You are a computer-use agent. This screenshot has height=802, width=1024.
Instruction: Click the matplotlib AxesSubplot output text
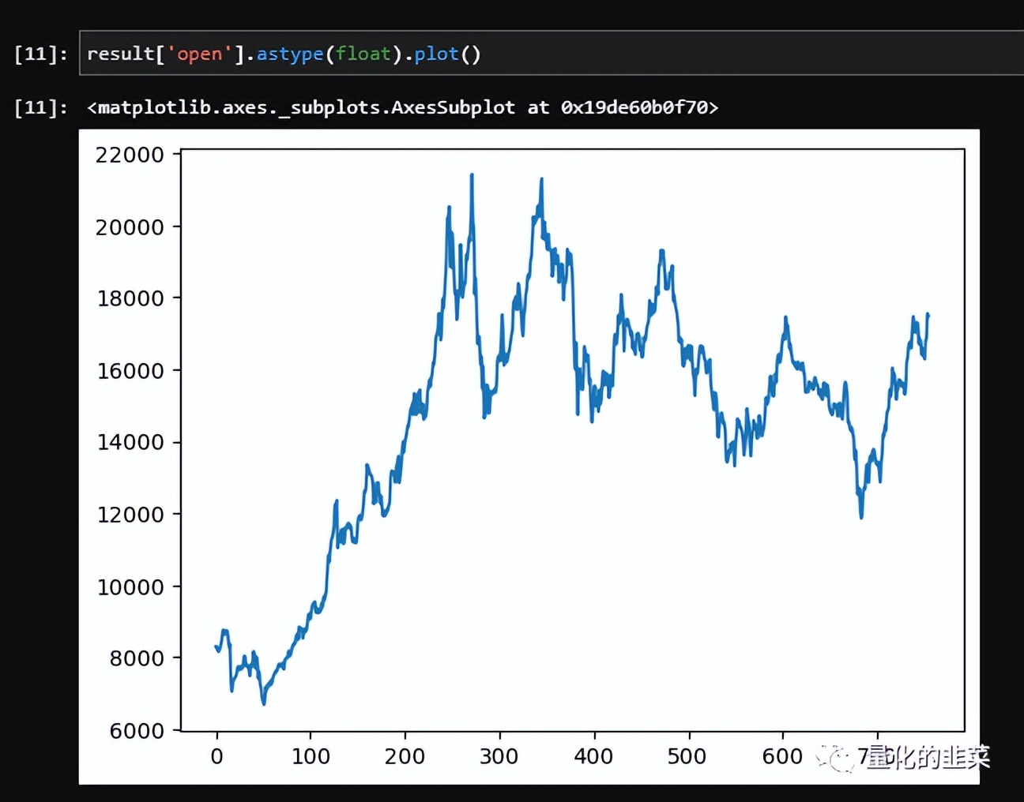pyautogui.click(x=403, y=107)
